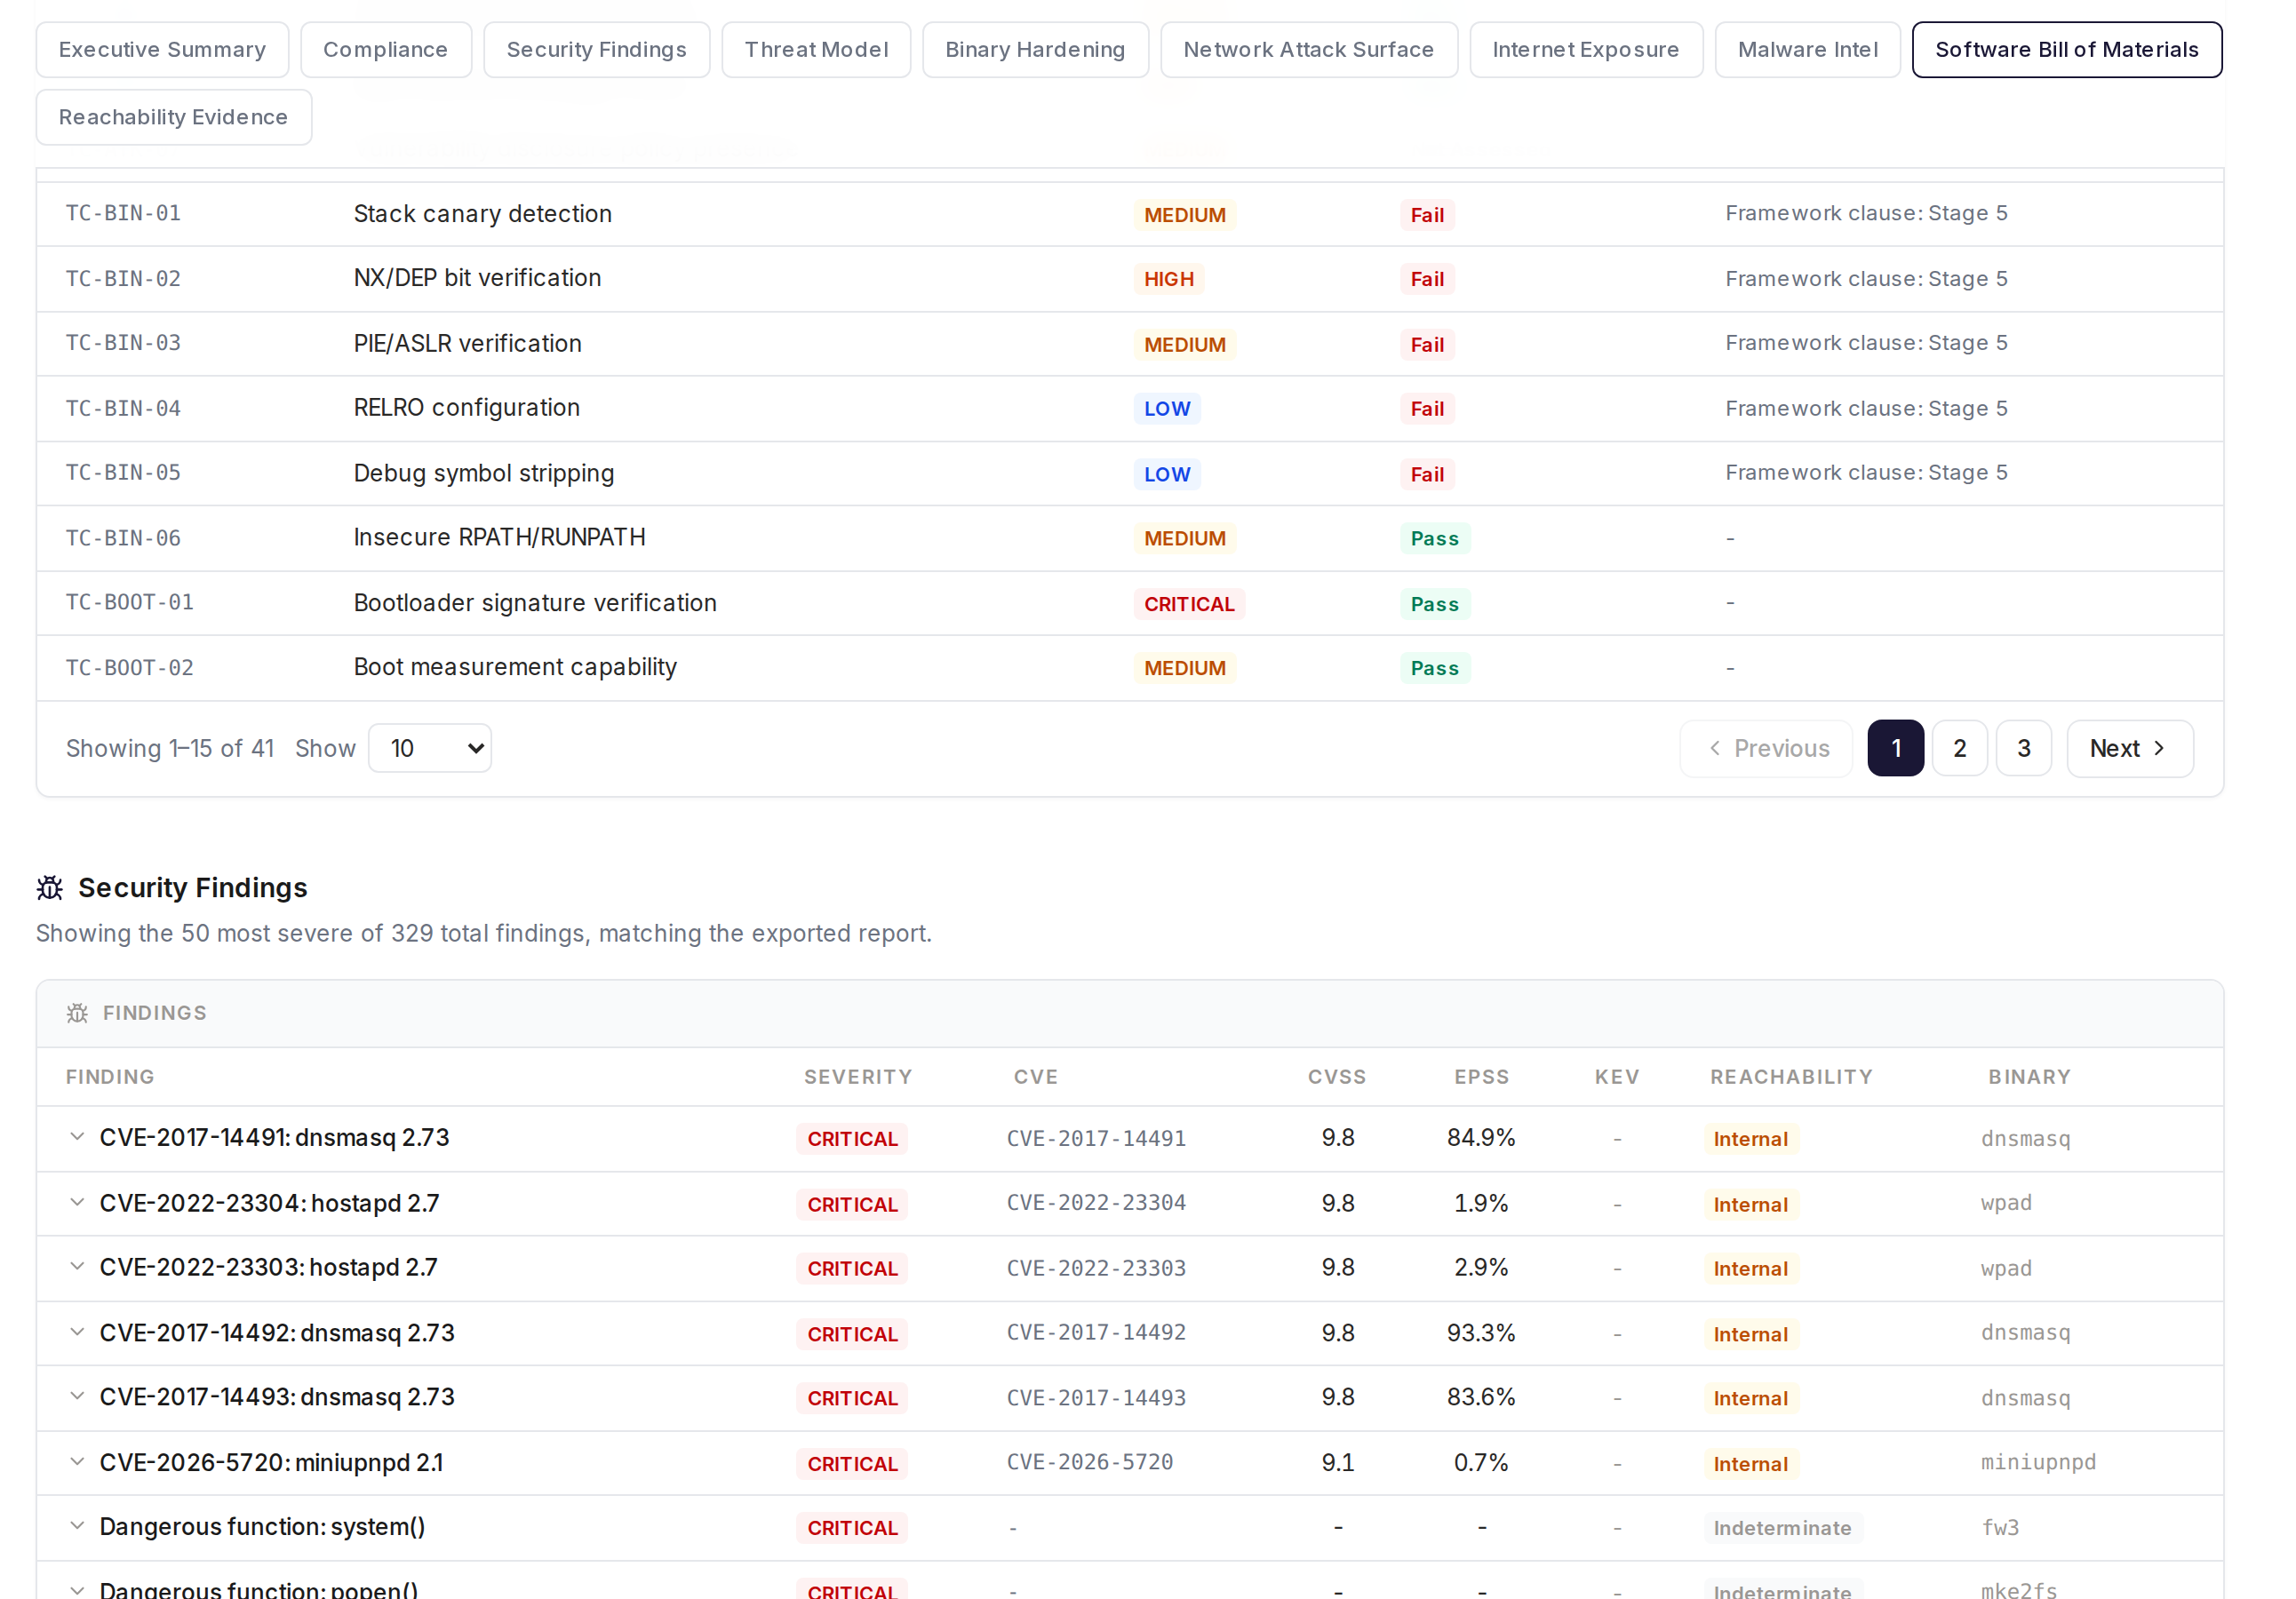Go to page 3 of test cases

coord(2024,748)
